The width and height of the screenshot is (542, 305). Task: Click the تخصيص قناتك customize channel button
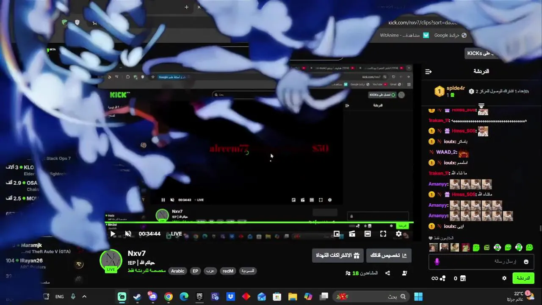389,255
